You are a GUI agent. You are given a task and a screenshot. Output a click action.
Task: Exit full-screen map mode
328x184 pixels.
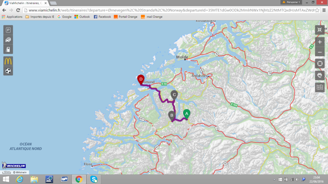(x=320, y=30)
